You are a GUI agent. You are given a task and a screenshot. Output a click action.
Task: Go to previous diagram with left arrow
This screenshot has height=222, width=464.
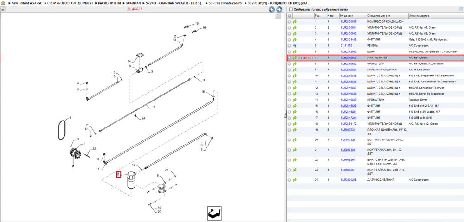point(271,9)
